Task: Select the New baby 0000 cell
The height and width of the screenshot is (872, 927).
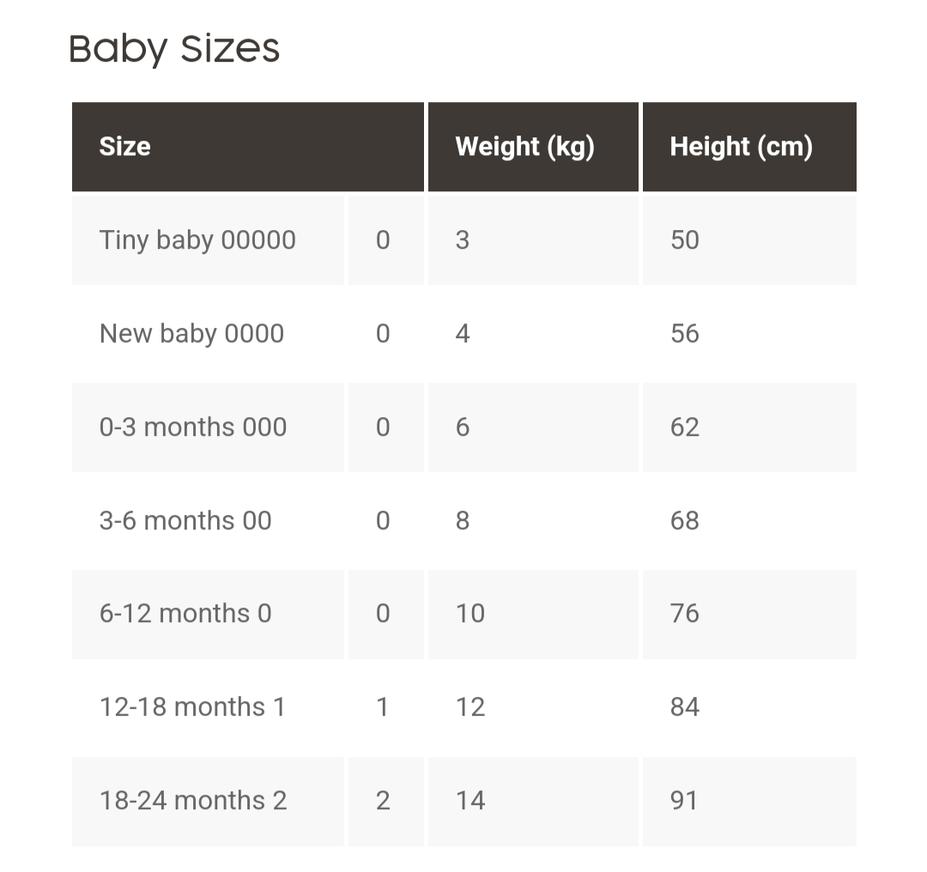Action: point(191,334)
